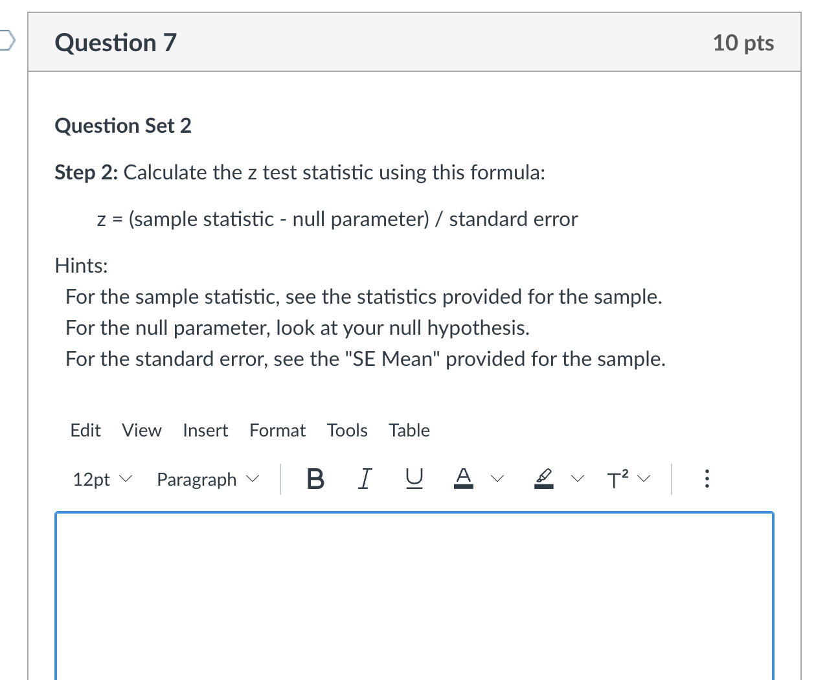Open the Tools menu
The height and width of the screenshot is (680, 838).
click(347, 430)
